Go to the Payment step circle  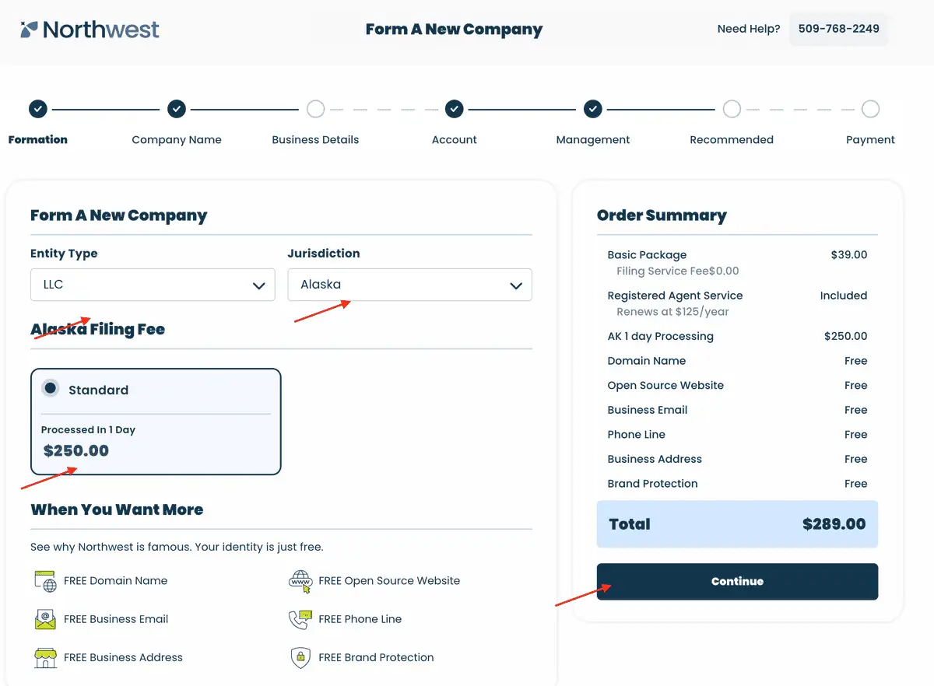(x=871, y=109)
